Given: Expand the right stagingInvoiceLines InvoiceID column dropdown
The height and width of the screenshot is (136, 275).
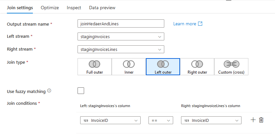Looking at the screenshot, I should (x=211, y=121).
